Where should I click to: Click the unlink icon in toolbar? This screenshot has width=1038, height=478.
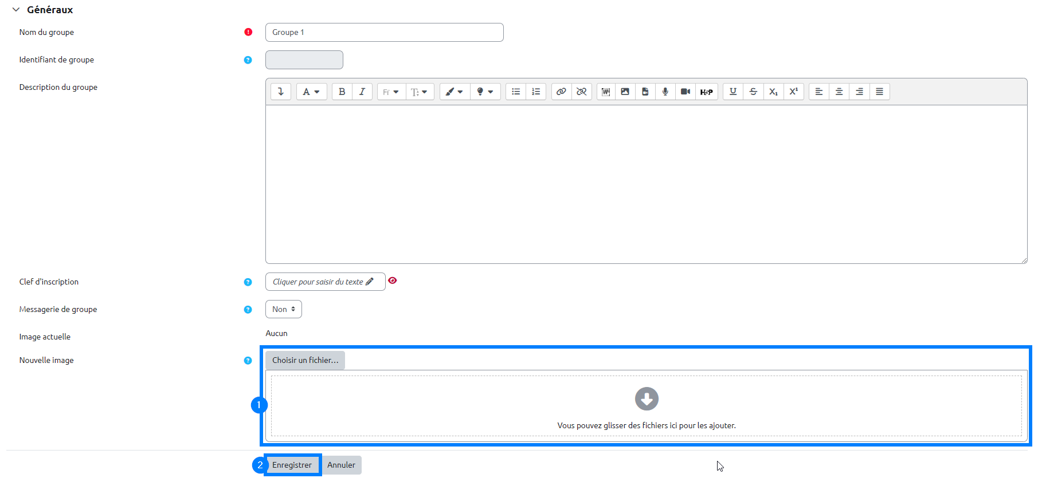click(x=582, y=92)
